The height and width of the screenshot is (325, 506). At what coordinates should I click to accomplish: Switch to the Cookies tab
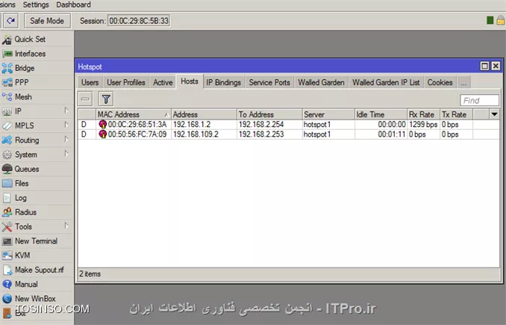point(440,83)
